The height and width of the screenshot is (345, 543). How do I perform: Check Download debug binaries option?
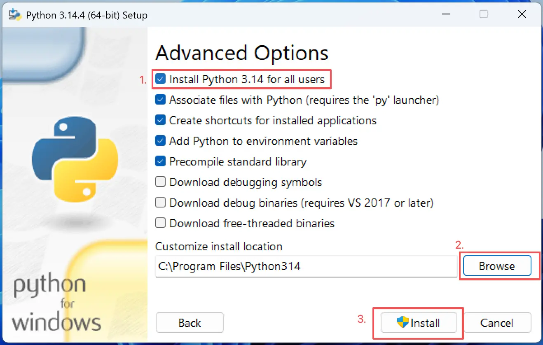pyautogui.click(x=160, y=203)
